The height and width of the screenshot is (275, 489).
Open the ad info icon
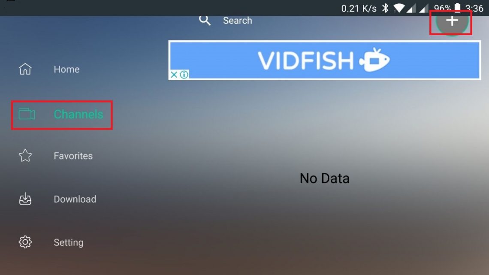pyautogui.click(x=184, y=75)
